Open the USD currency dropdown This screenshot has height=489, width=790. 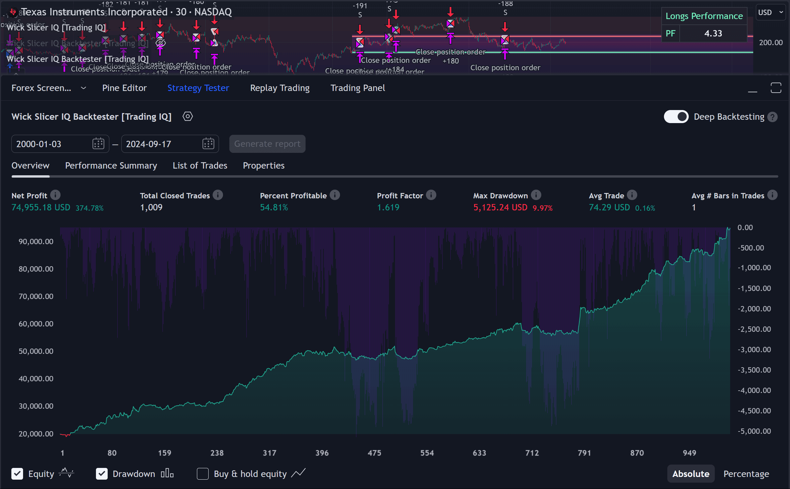tap(771, 12)
